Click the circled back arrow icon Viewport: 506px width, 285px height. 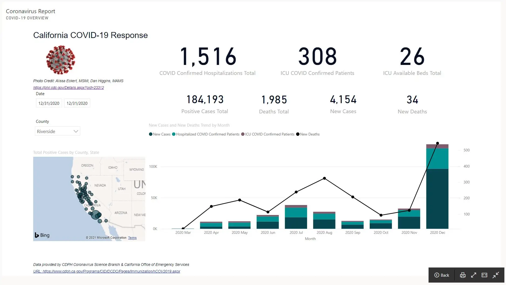436,275
